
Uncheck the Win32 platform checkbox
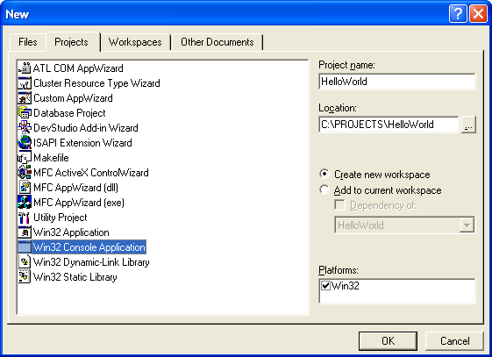point(325,286)
